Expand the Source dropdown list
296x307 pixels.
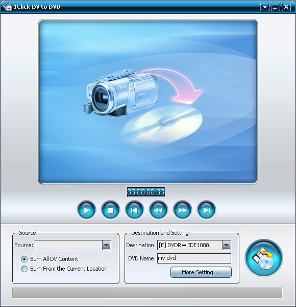coord(107,245)
